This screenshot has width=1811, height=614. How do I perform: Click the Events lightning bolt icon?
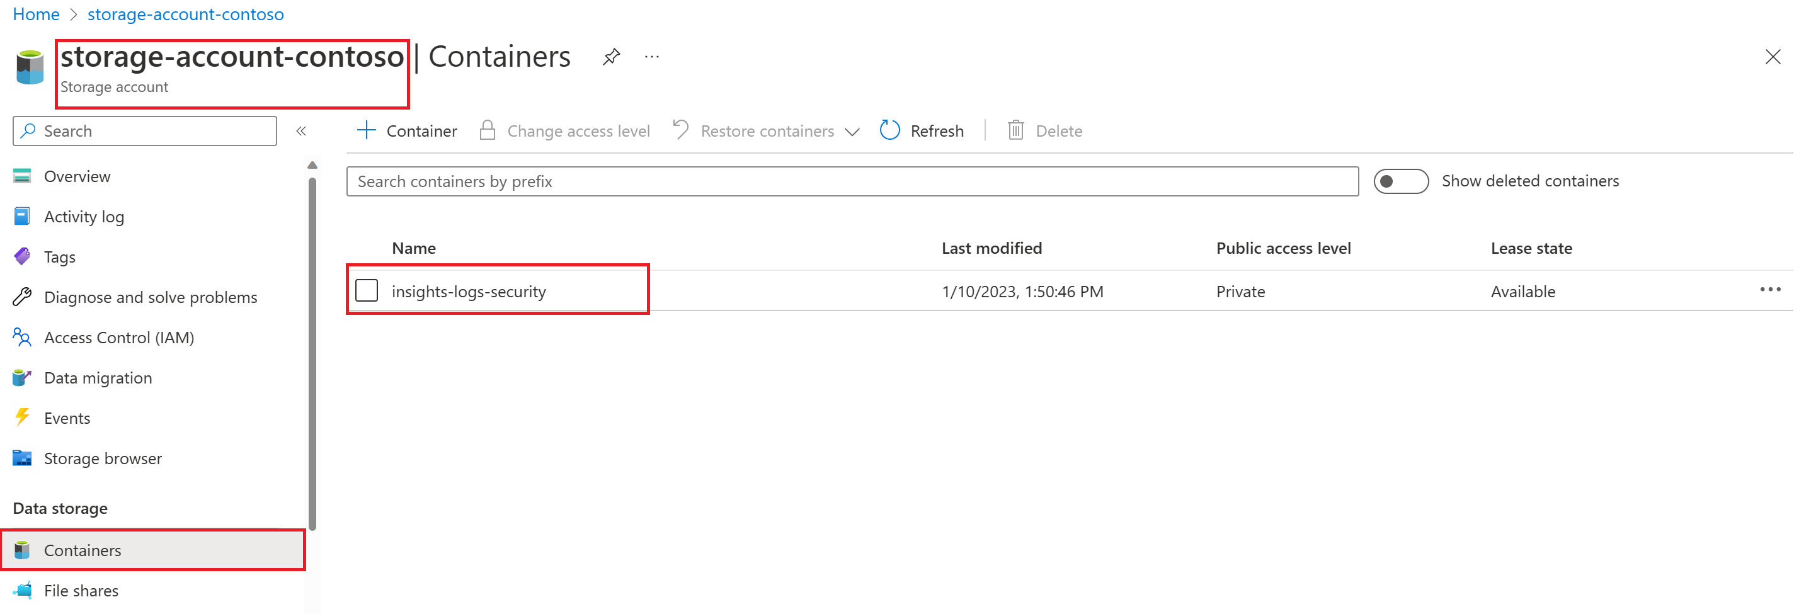[x=22, y=418]
